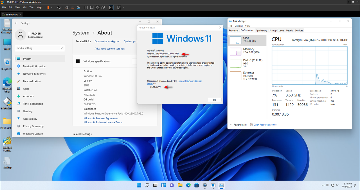Open Windows Update in the Settings sidebar
The width and height of the screenshot is (360, 190).
(40, 134)
